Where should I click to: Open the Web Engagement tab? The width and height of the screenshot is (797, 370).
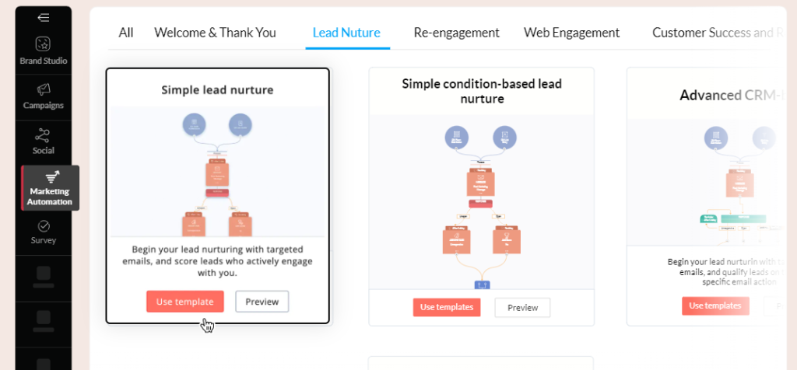click(572, 33)
